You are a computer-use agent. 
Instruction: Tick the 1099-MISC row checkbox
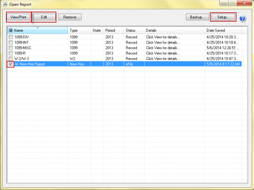click(10, 48)
